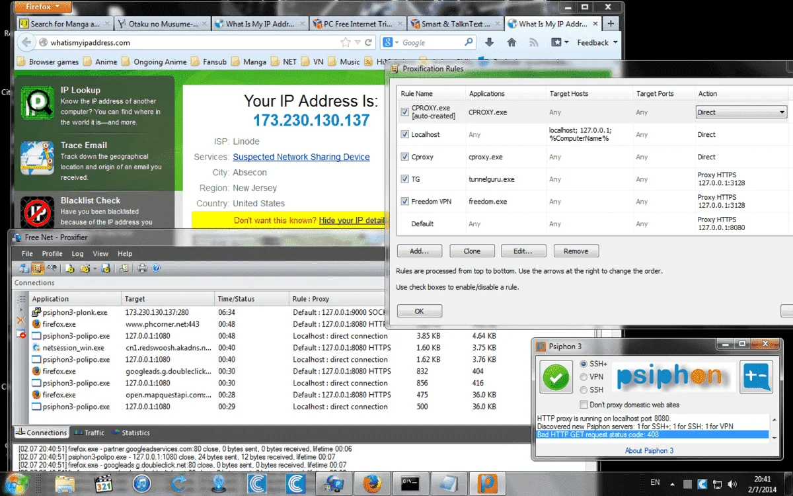Click the Clone button in Proxification Rules
The image size is (793, 496).
coord(472,251)
